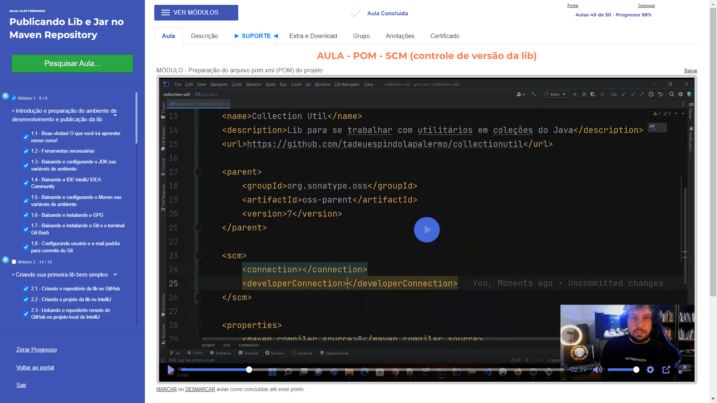This screenshot has height=403, width=717.
Task: Uncheck lesson 1.1 Boas-vindas checkbox
Action: (x=26, y=137)
